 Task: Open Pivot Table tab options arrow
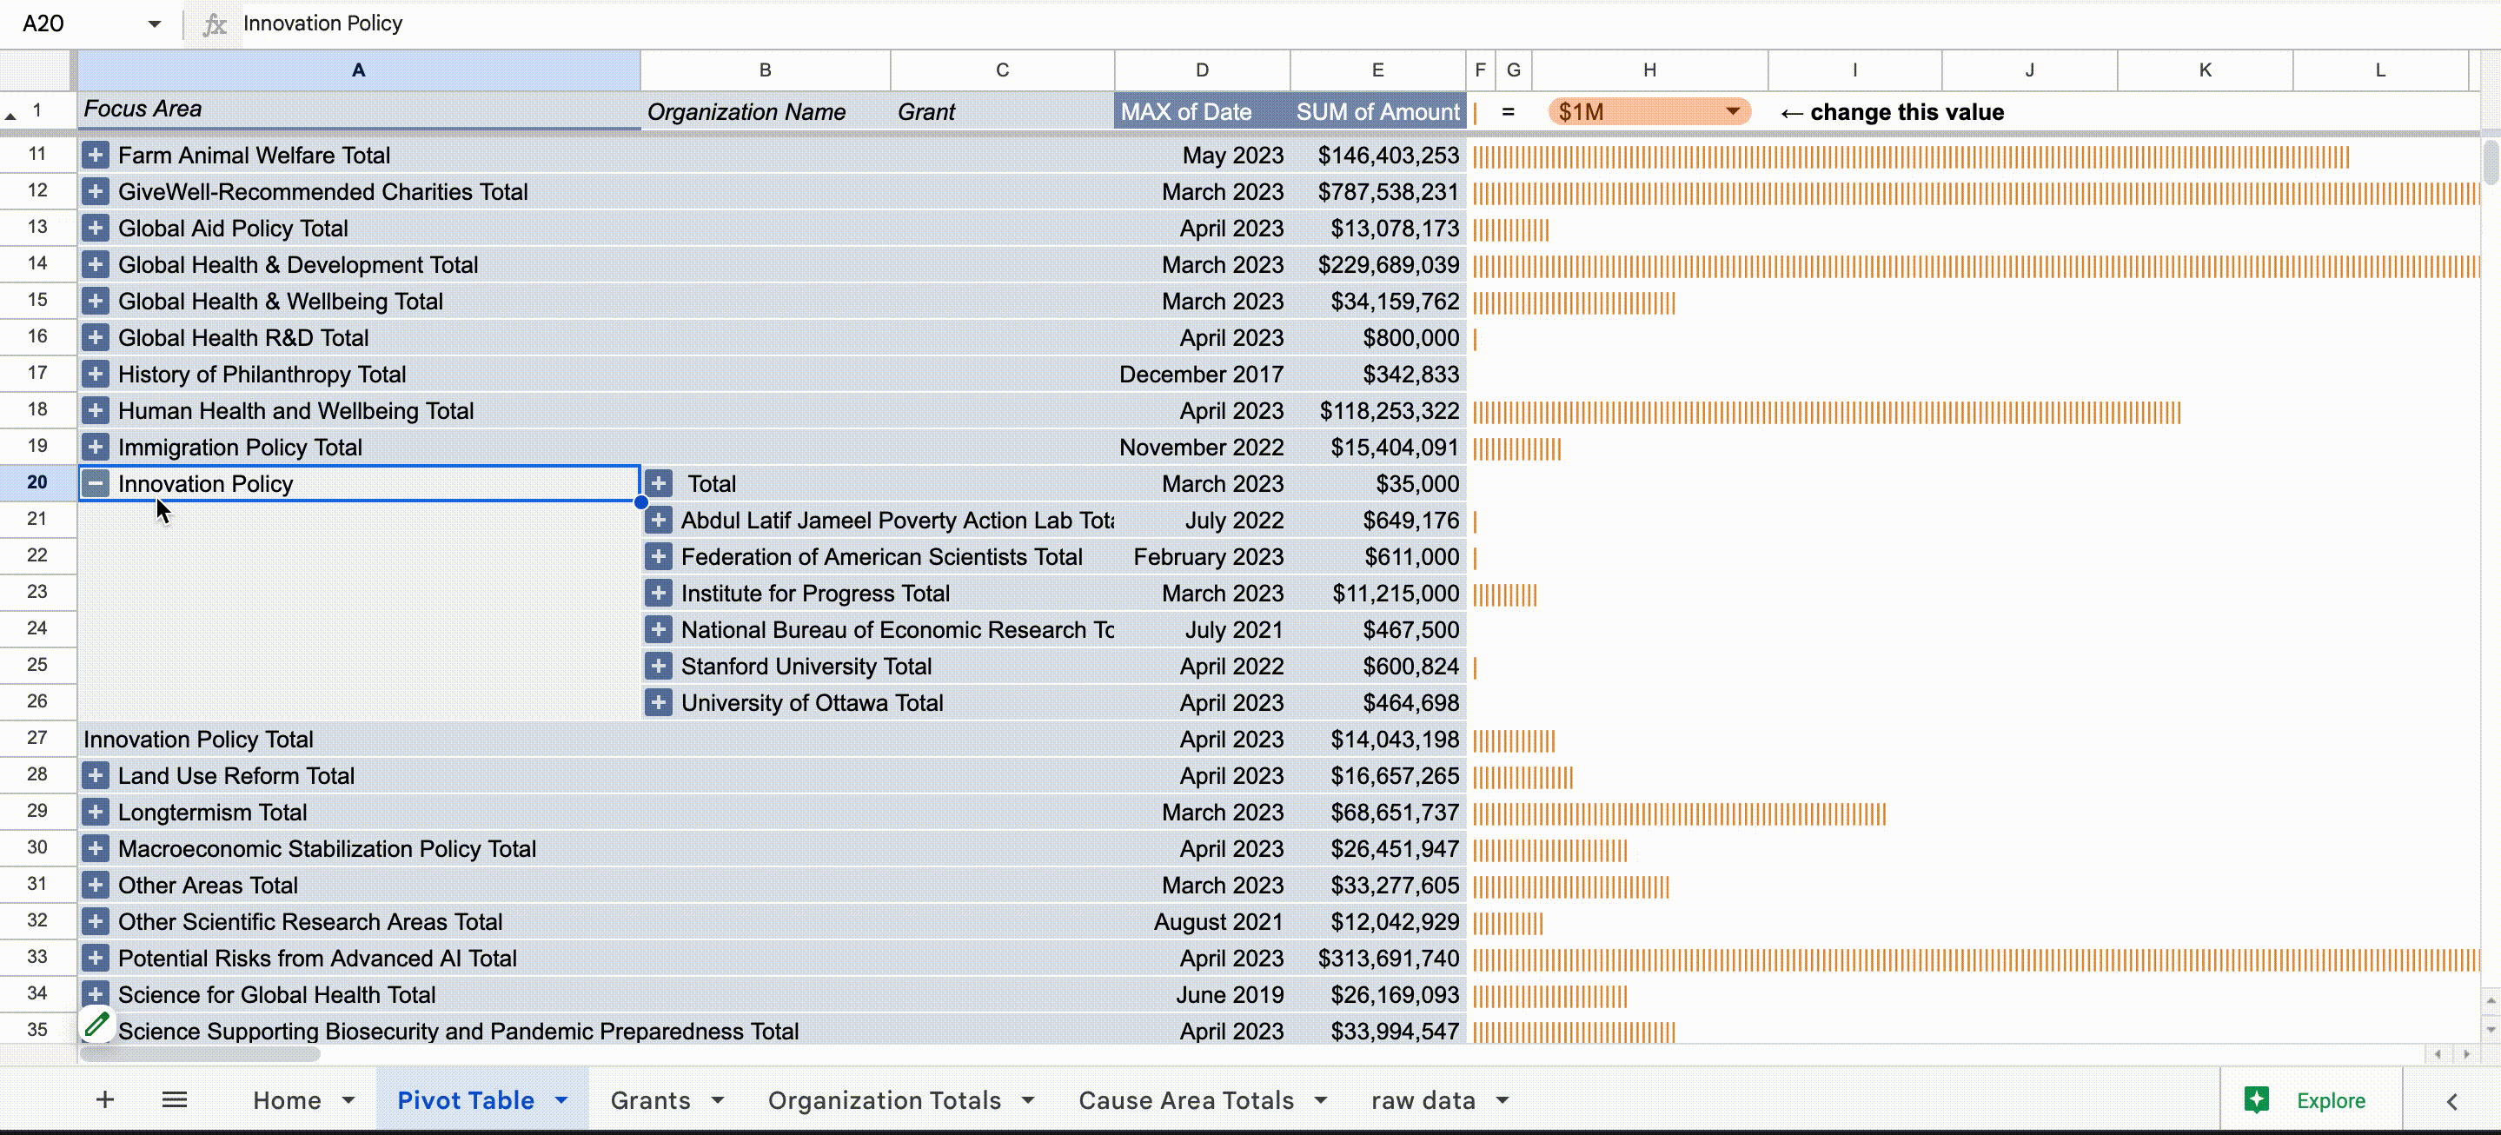point(561,1100)
